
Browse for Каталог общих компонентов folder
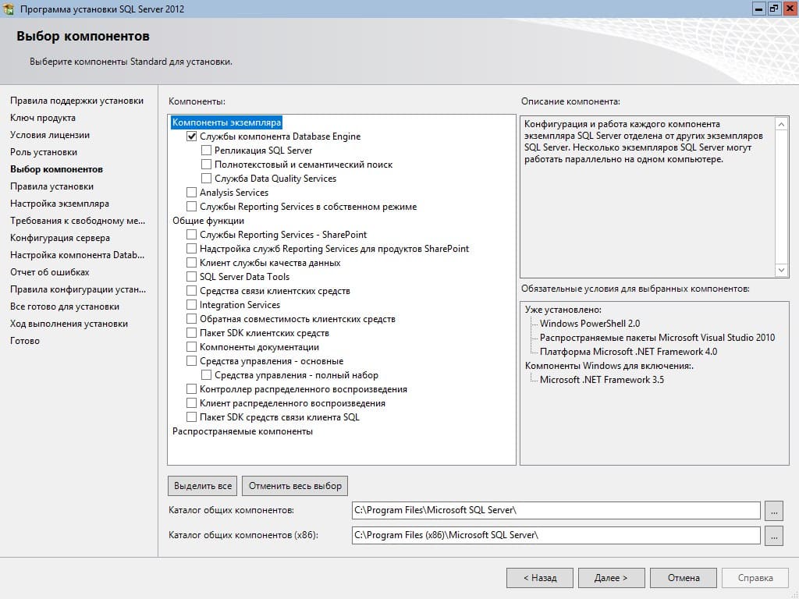pos(773,510)
